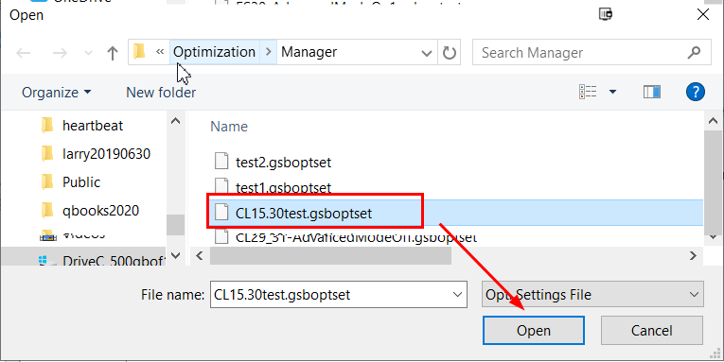Click the address bar folder icon

coord(139,52)
